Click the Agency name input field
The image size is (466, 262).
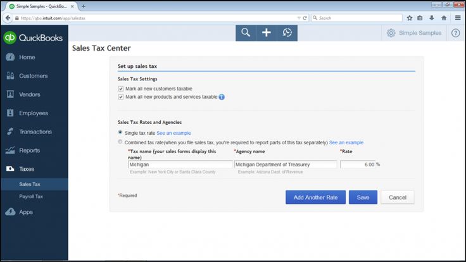[286, 165]
